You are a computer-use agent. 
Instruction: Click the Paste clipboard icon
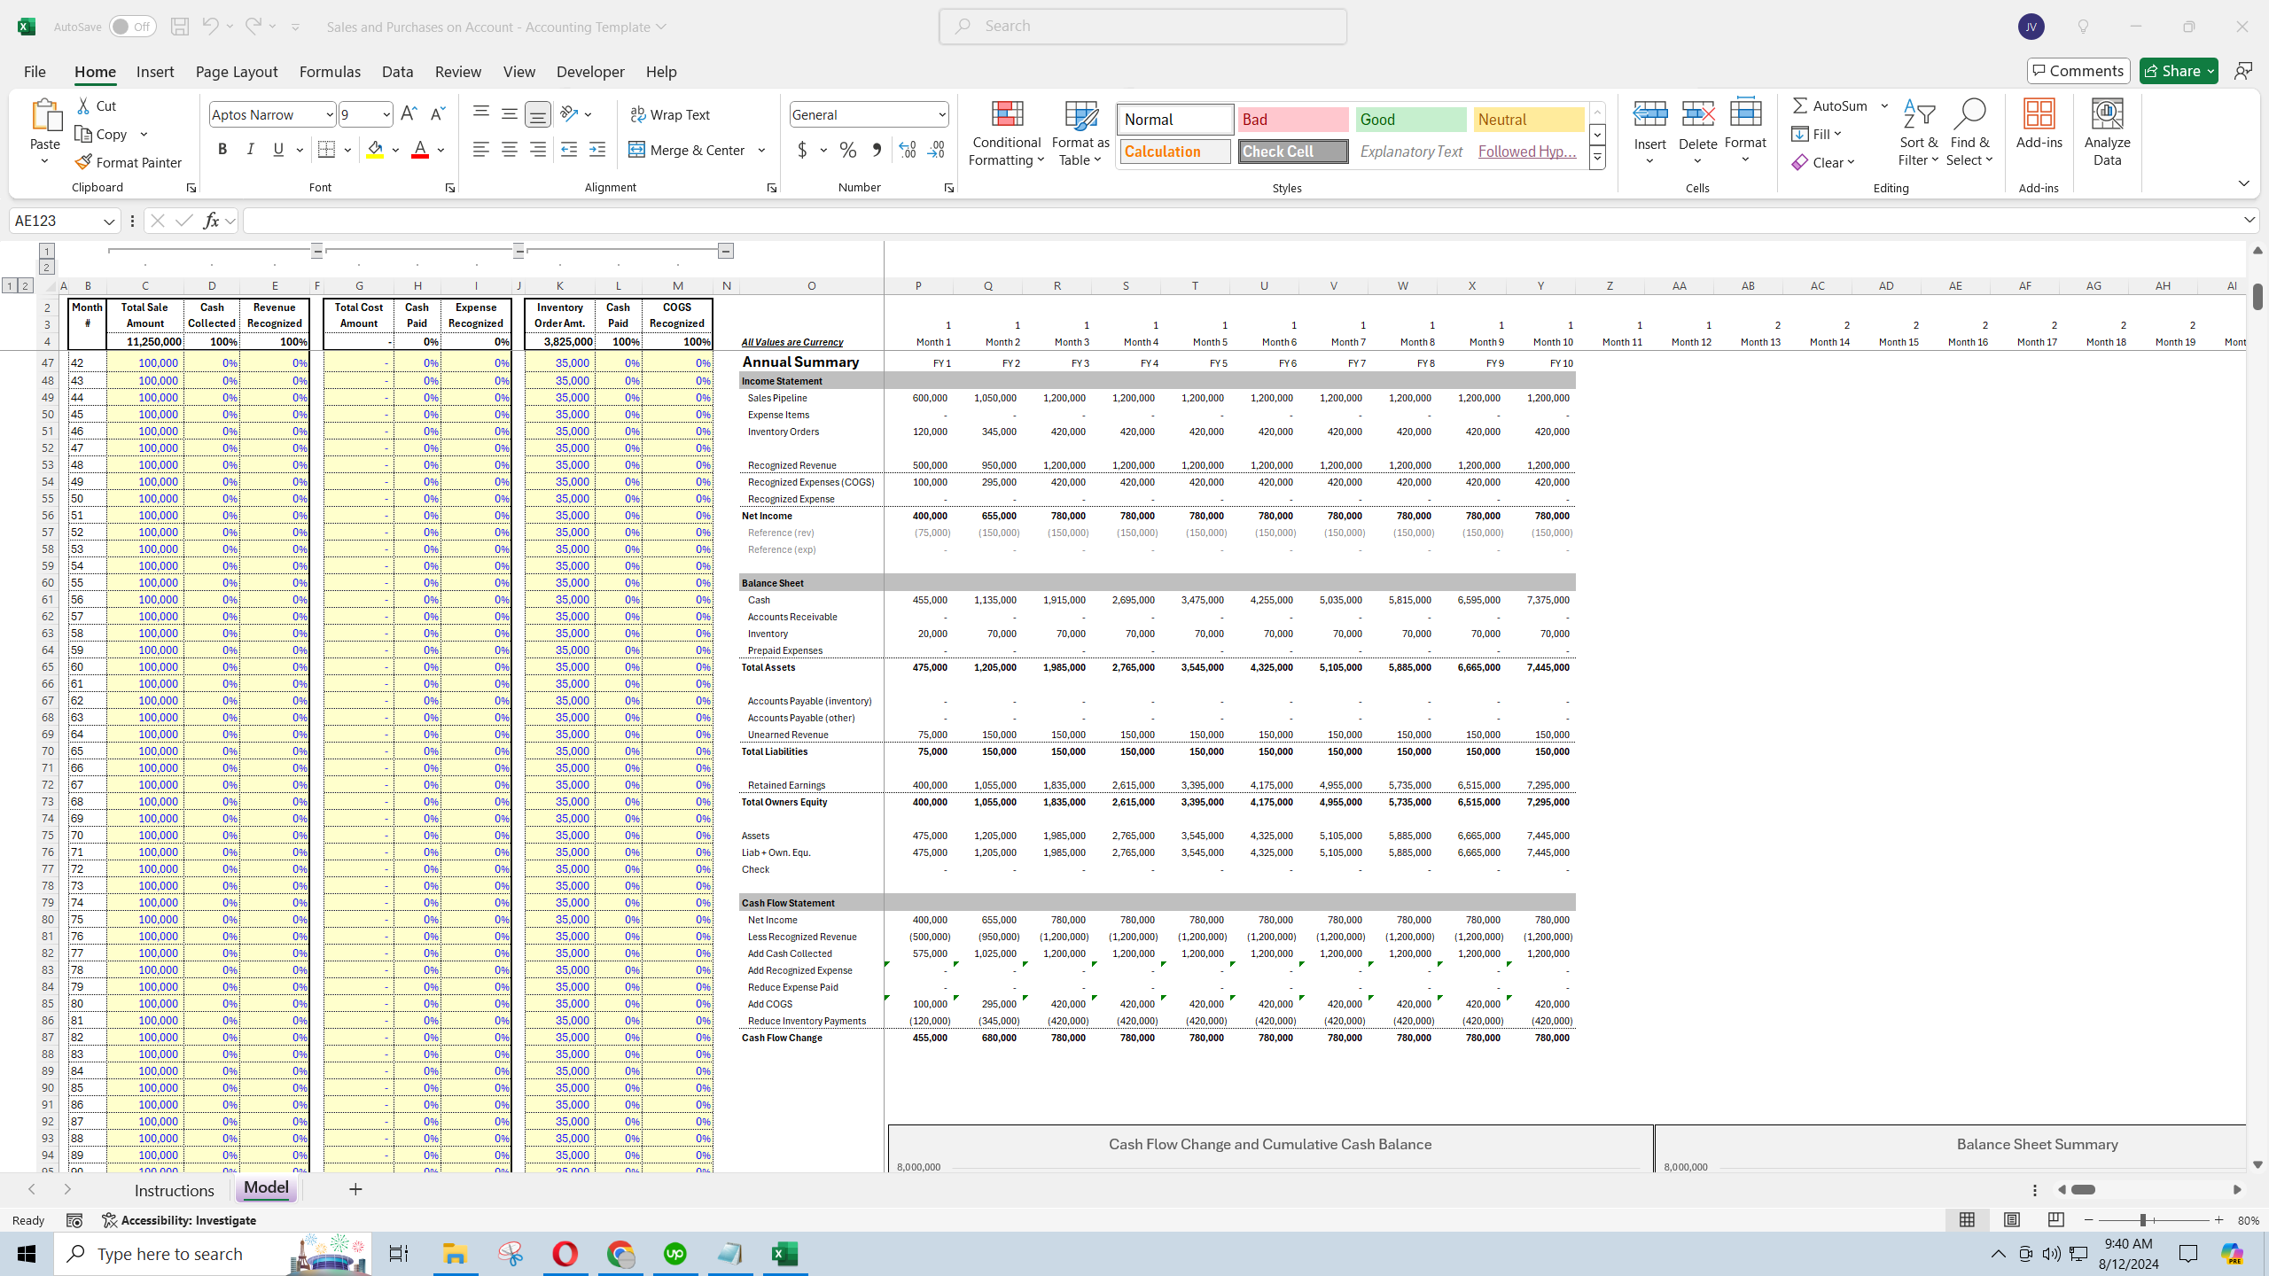45,115
